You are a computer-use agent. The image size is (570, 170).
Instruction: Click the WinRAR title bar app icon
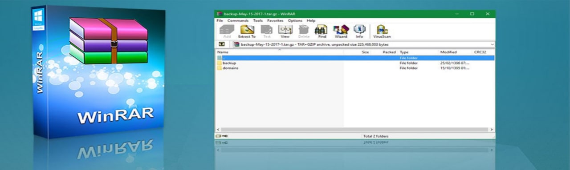pos(219,14)
